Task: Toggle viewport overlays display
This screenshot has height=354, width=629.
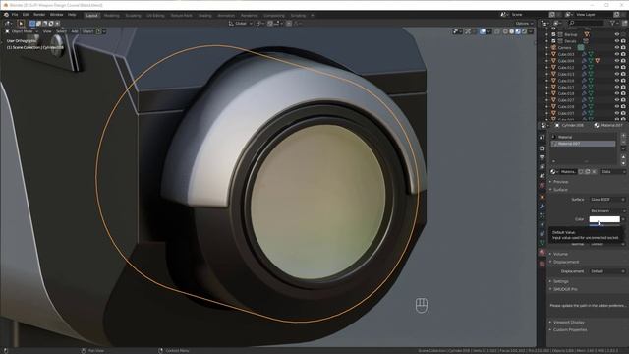Action: [x=483, y=31]
